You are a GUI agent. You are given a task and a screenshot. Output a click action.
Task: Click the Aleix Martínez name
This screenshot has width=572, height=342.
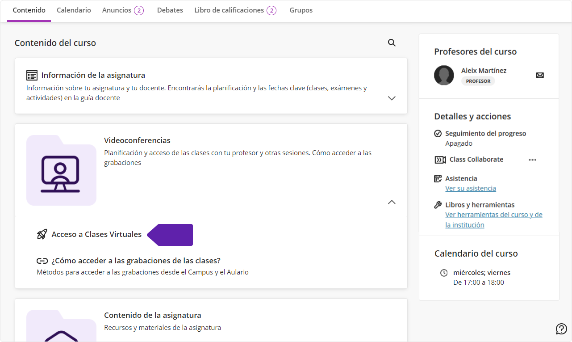pyautogui.click(x=484, y=71)
